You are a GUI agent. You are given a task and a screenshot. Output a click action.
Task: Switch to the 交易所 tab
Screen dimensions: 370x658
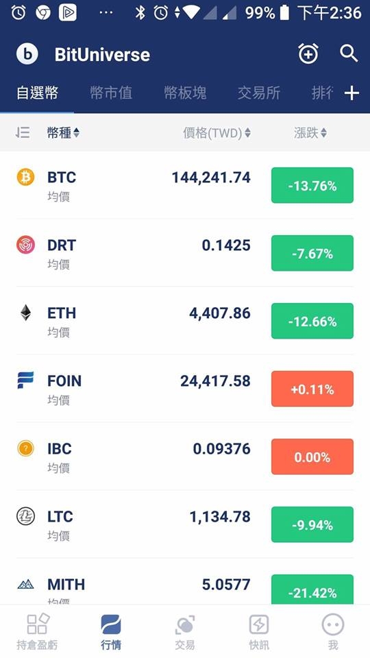coord(259,93)
